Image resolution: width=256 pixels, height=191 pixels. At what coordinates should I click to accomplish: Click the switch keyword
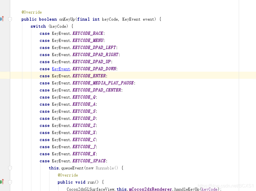click(x=38, y=26)
